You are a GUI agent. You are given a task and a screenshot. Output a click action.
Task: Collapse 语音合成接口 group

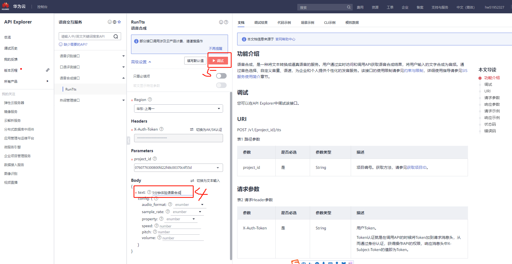[124, 78]
